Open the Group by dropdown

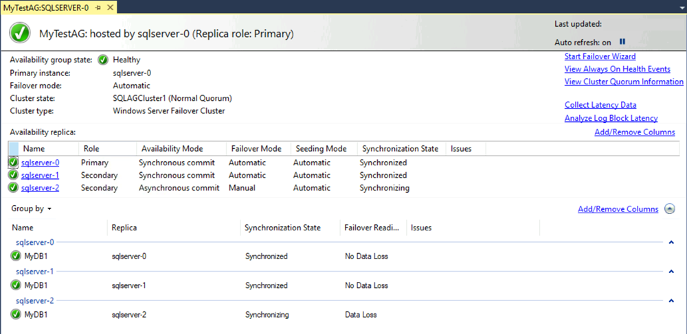point(32,208)
